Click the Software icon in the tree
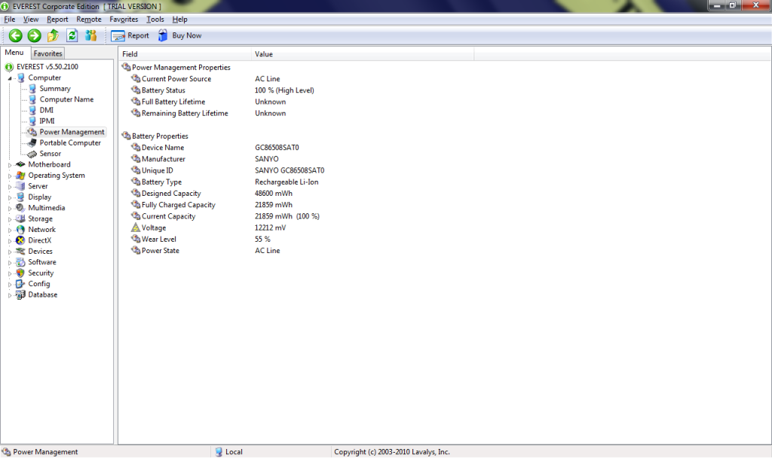 (20, 261)
